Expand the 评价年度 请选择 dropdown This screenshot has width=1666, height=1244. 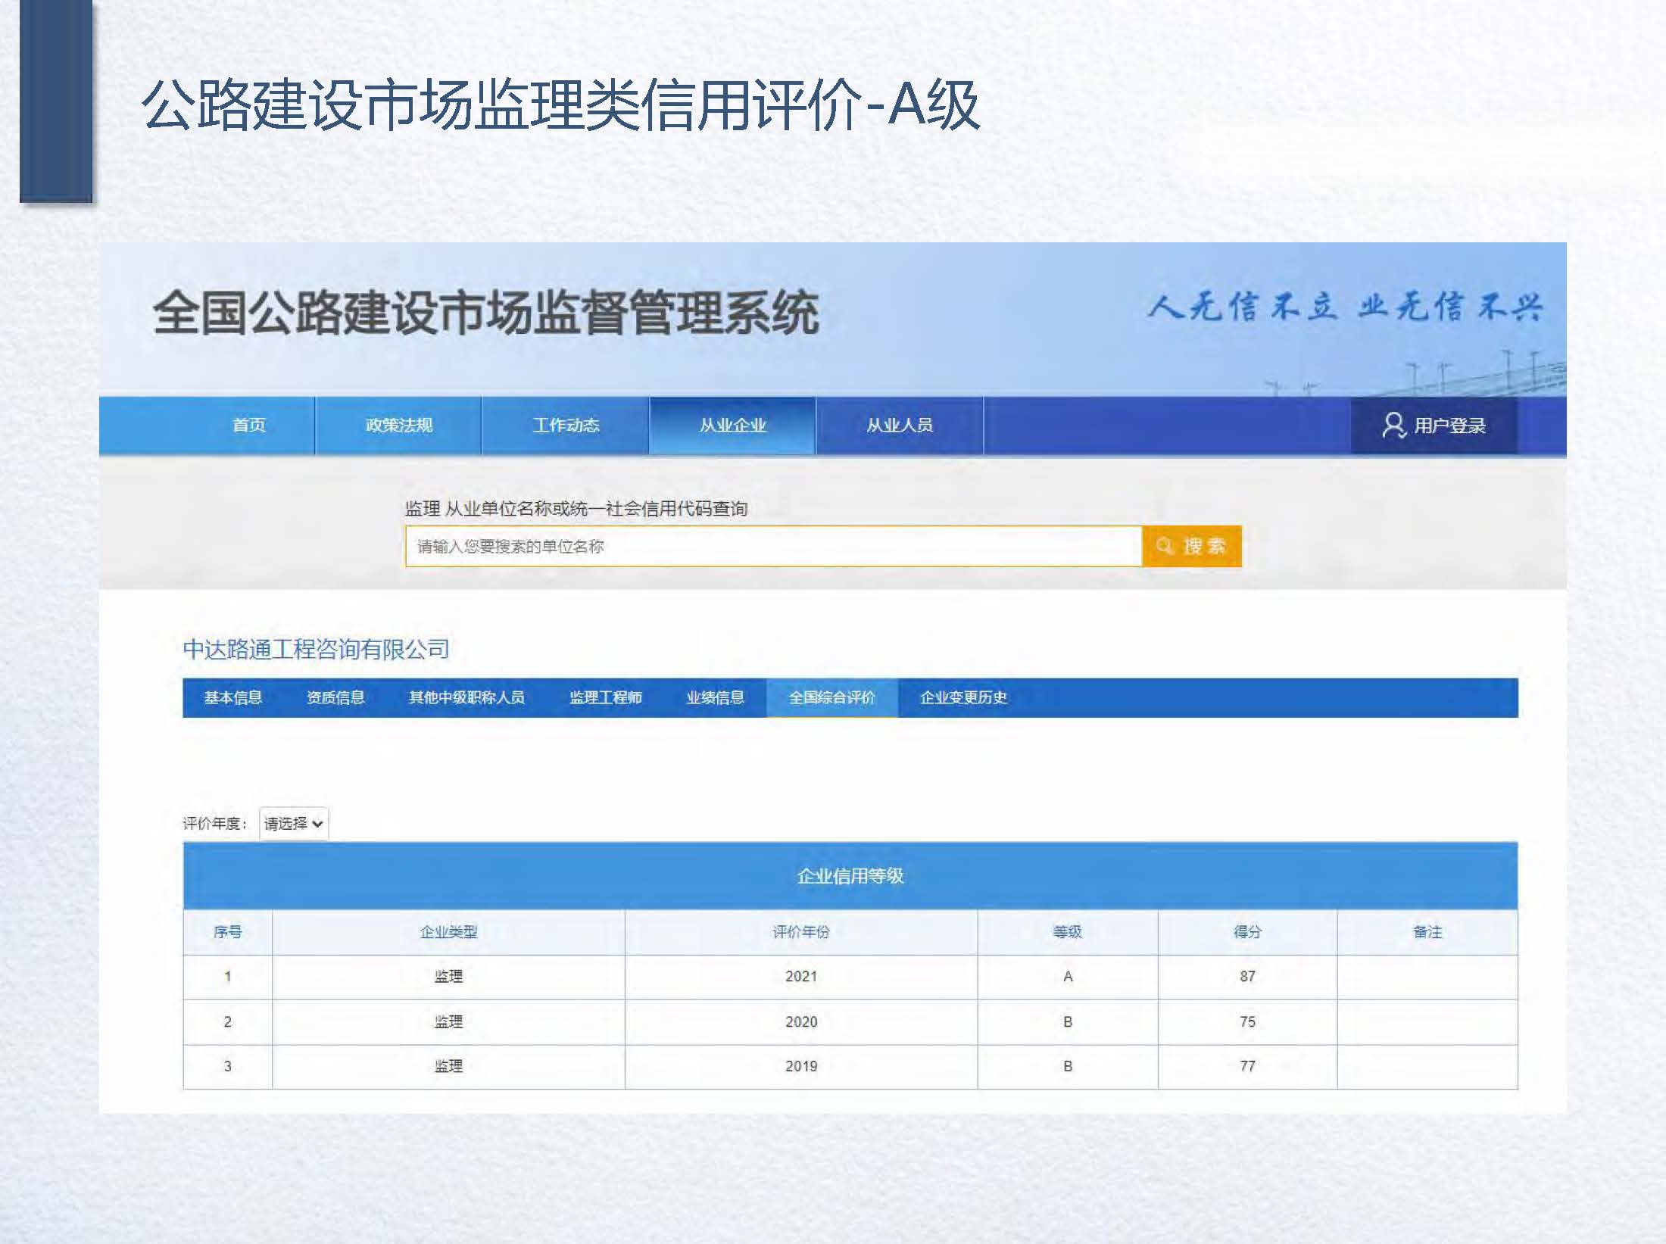(294, 823)
